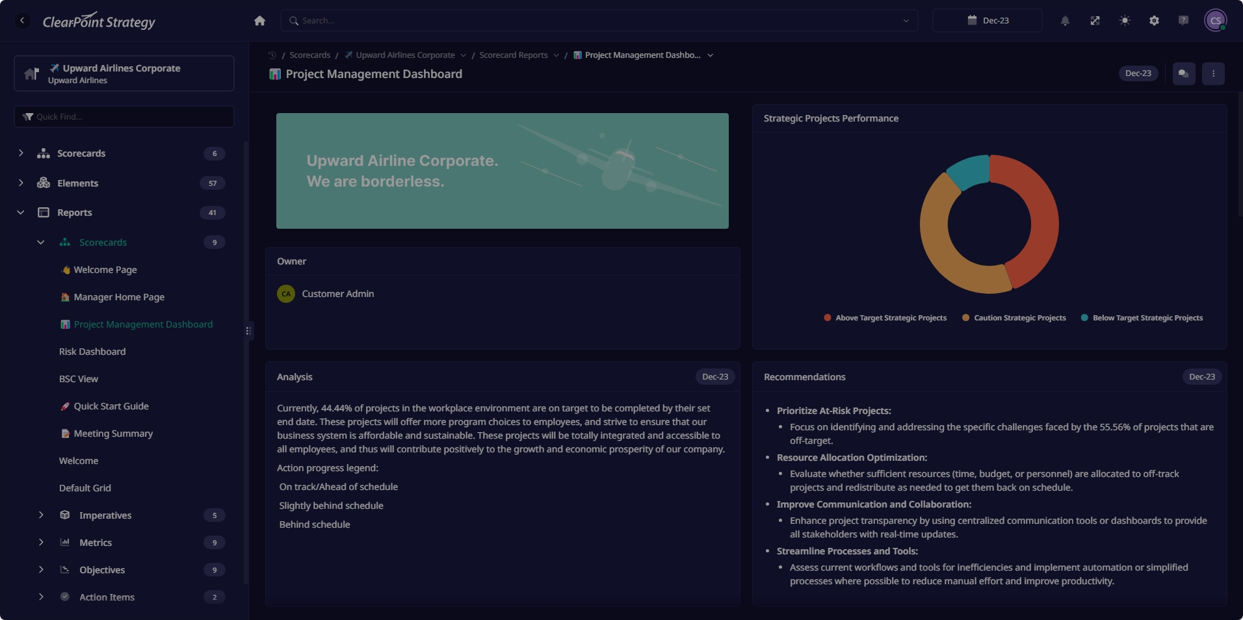
Task: Open the search bar dropdown chevron
Action: click(906, 21)
